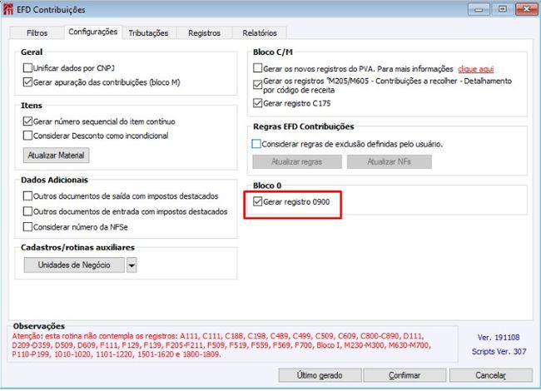The width and height of the screenshot is (541, 391).
Task: Check Considerar Desconto como incondicional
Action: point(27,136)
